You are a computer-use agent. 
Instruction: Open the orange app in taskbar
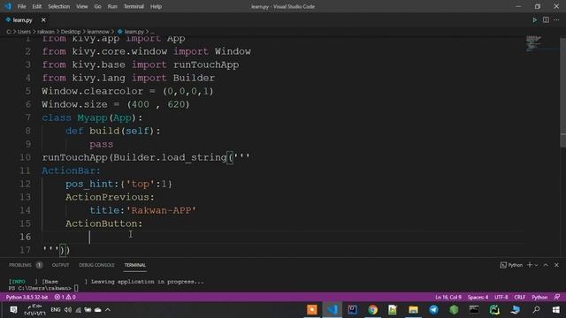pyautogui.click(x=312, y=310)
